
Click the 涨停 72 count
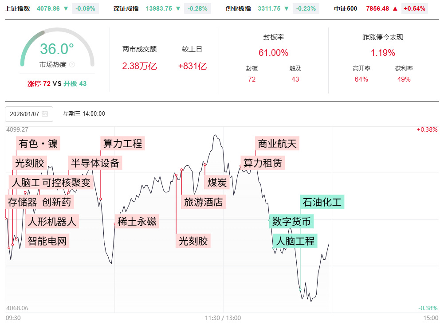[x=39, y=83]
